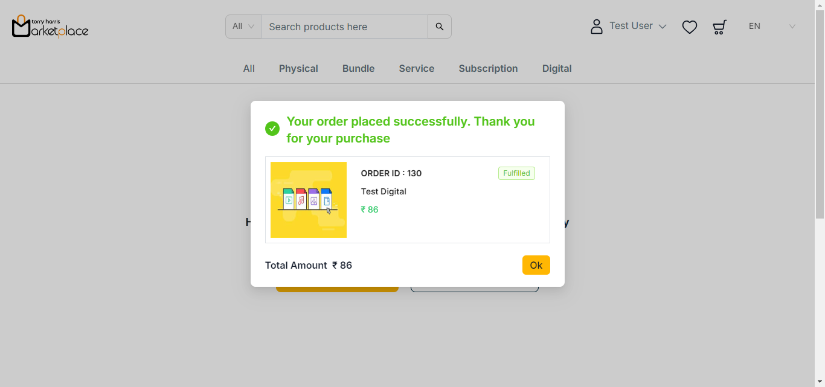Click the Fulfilled status badge
This screenshot has height=387, width=825.
pyautogui.click(x=516, y=173)
